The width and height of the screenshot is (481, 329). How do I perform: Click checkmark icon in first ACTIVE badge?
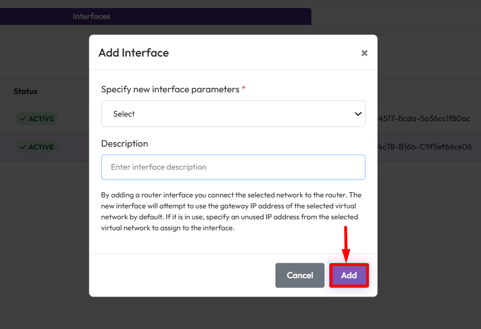23,119
